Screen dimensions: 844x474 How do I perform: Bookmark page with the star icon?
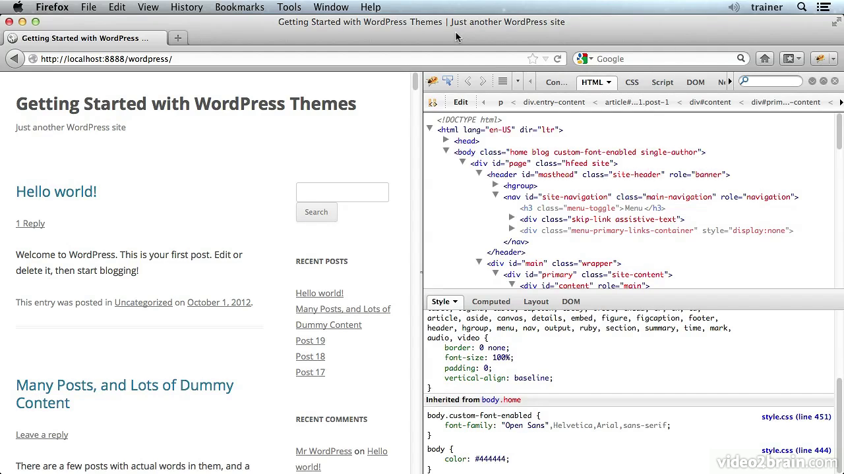(x=533, y=59)
